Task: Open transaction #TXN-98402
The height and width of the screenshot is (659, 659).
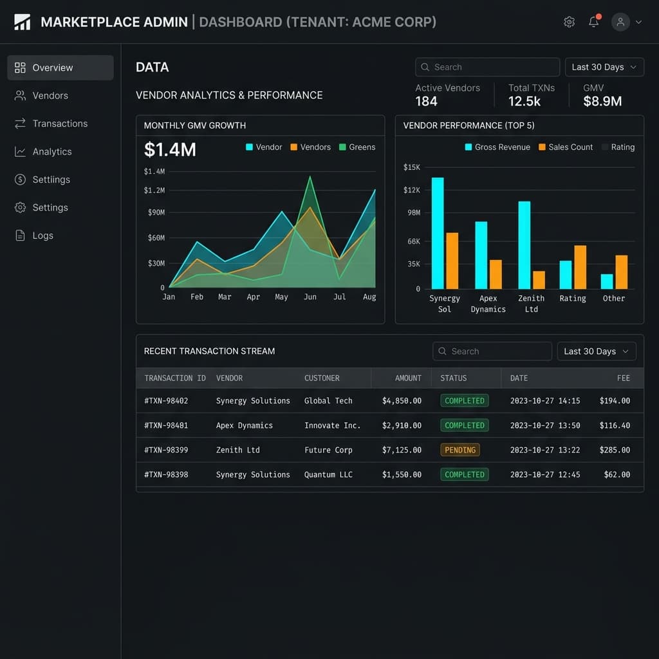Action: point(166,401)
